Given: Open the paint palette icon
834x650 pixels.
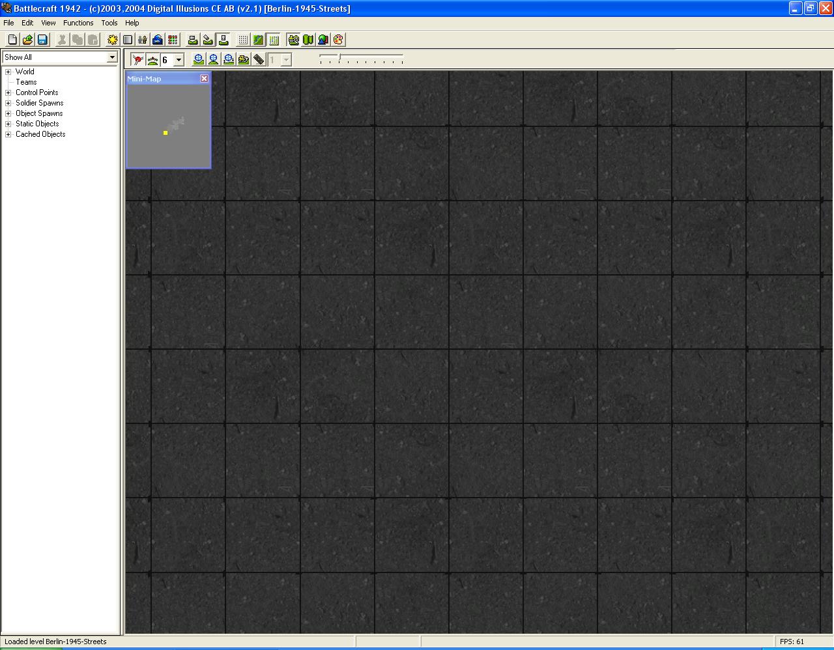Looking at the screenshot, I should (x=339, y=40).
